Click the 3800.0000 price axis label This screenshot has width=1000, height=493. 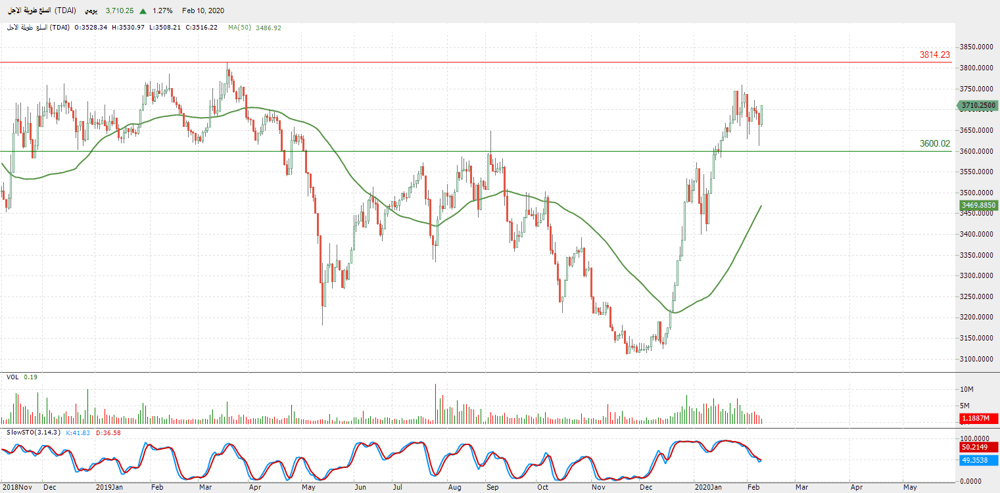pos(976,68)
